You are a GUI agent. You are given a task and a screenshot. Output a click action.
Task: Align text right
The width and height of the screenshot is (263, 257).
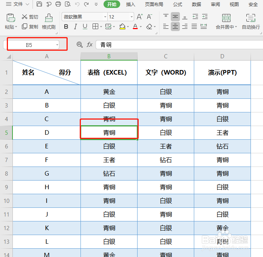pos(185,26)
